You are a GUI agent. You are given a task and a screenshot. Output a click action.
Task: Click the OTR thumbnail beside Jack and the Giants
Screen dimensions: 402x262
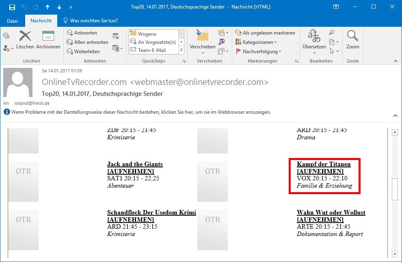[23, 181]
